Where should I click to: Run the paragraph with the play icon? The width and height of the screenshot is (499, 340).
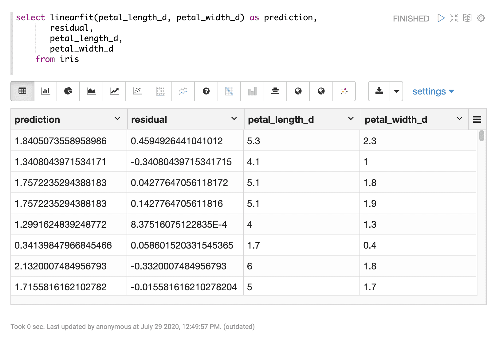(441, 18)
